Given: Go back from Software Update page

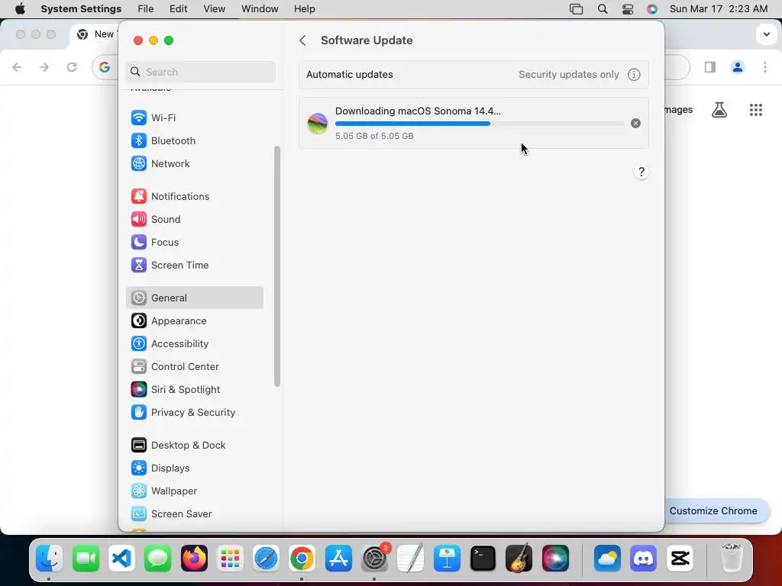Looking at the screenshot, I should point(302,40).
